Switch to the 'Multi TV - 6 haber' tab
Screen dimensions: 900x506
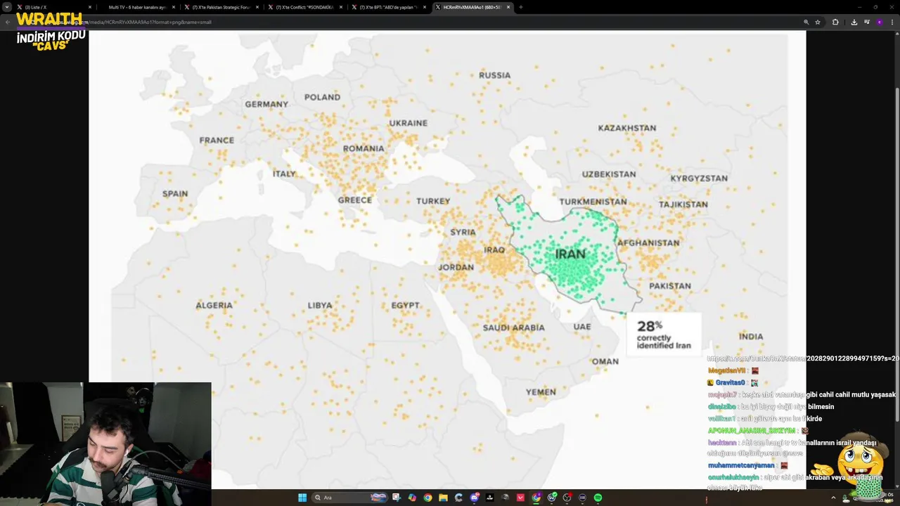[x=136, y=7]
